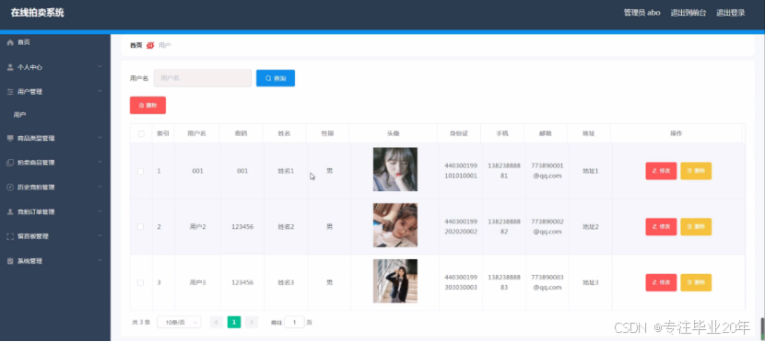Click yellow 删除 button for 用户2
The height and width of the screenshot is (342, 765).
pyautogui.click(x=696, y=227)
